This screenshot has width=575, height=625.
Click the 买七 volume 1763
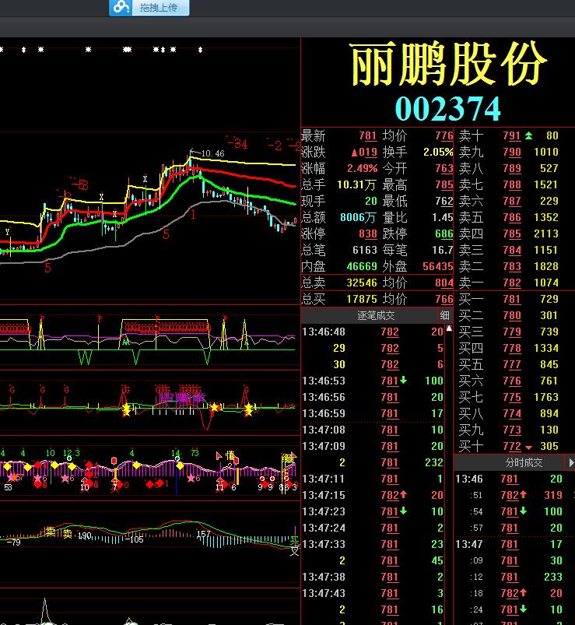546,397
